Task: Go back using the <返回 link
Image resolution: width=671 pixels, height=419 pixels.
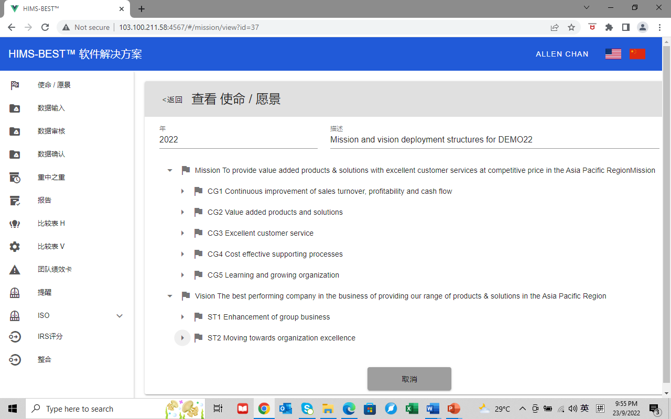Action: coord(172,100)
